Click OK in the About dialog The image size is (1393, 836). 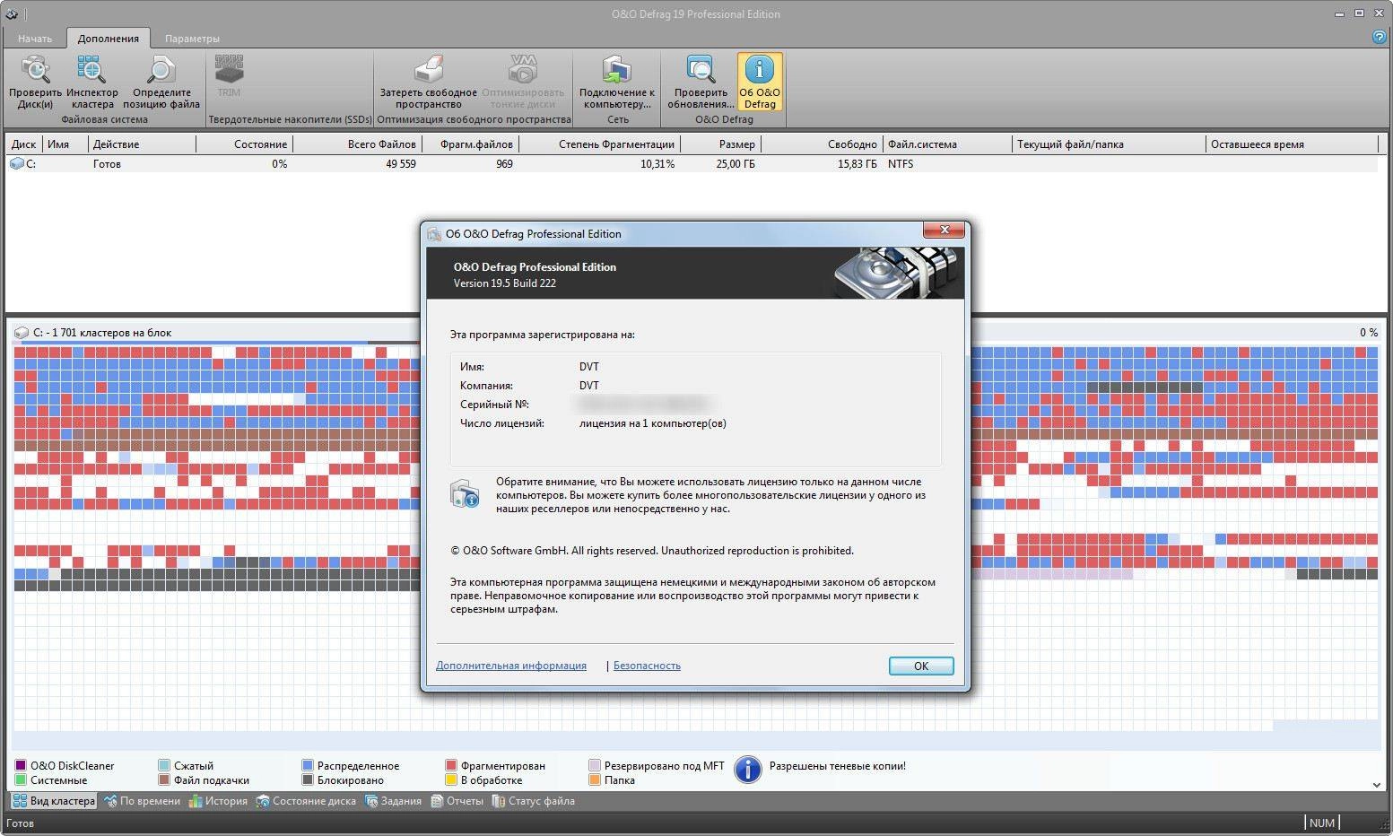pos(921,666)
